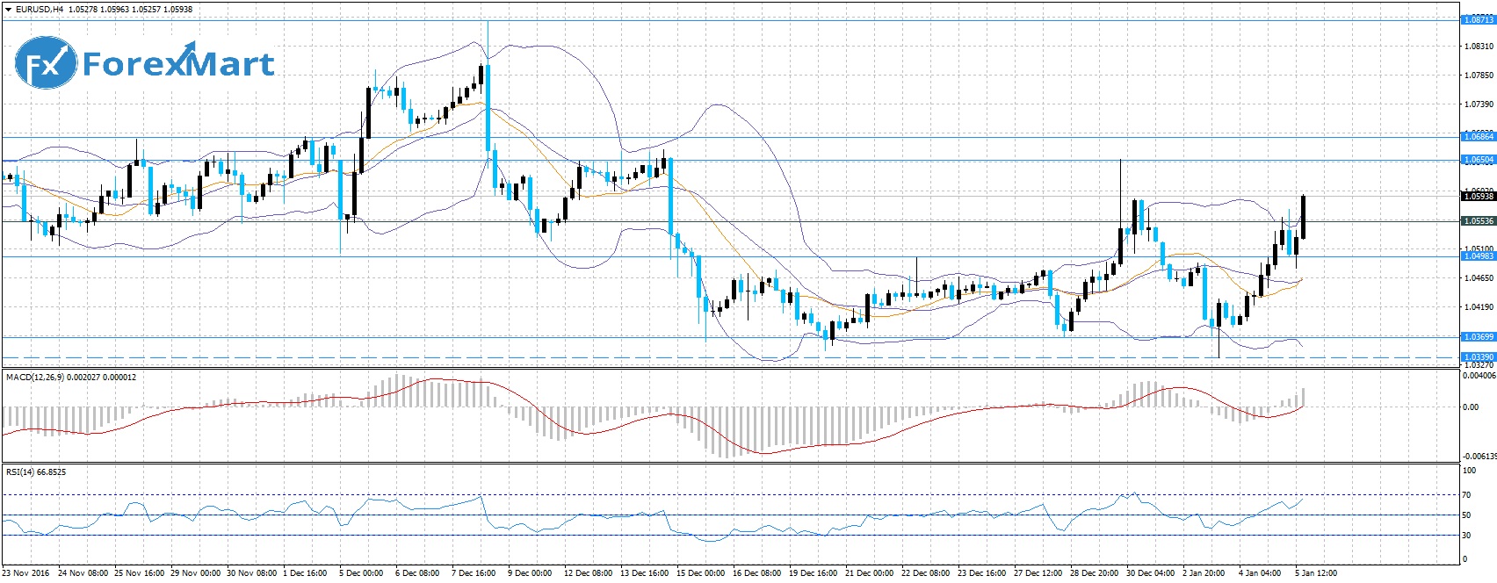
Task: Click the 1.04650 price axis value
Action: 1478,278
